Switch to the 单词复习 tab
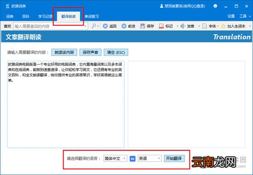Viewport: 253px width, 175px height. (92, 16)
